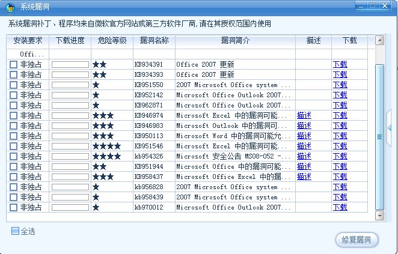Toggle the 全选 select-all checkbox
The width and height of the screenshot is (398, 254).
pyautogui.click(x=15, y=231)
